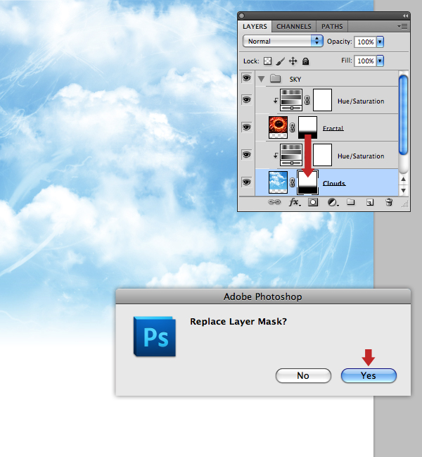
Task: Open the Opacity slider dropdown arrow
Action: (380, 42)
